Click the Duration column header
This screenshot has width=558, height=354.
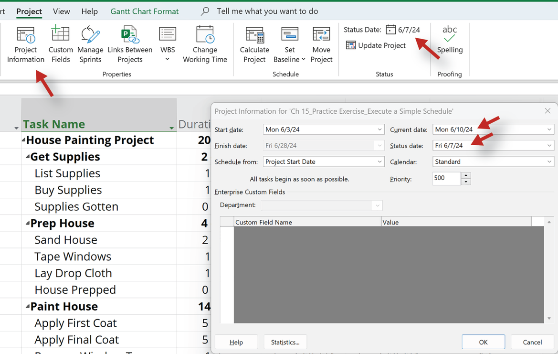click(x=194, y=124)
